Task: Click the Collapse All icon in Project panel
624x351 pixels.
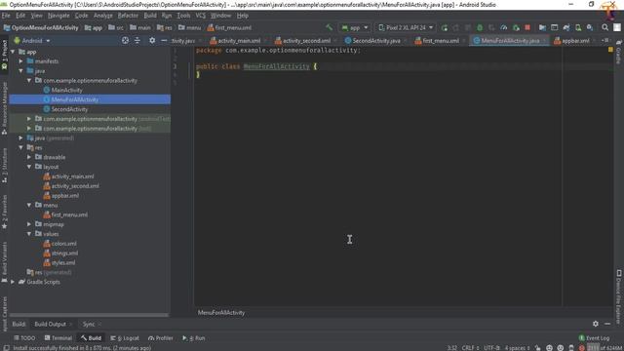Action: 137,40
